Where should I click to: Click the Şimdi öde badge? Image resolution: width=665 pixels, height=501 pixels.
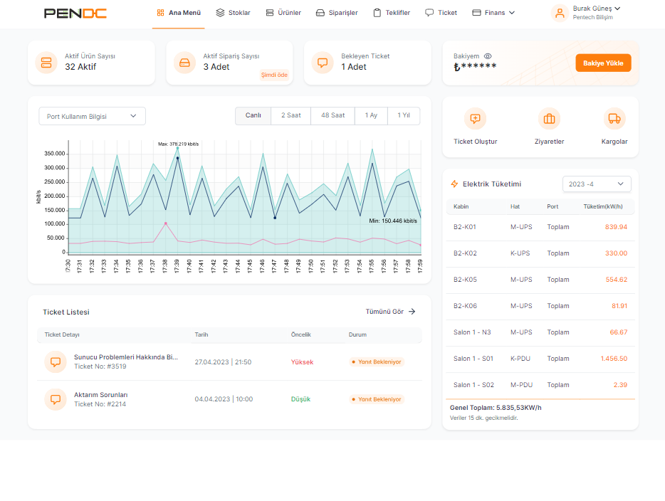(274, 75)
